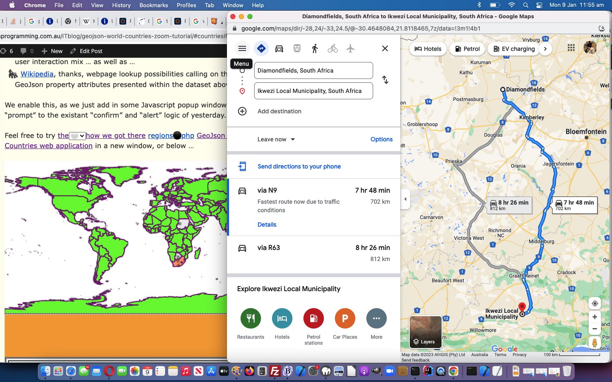Select driving travel mode car icon
612x382 pixels.
279,48
